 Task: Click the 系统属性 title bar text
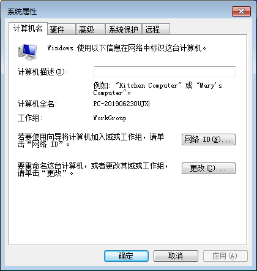22,12
